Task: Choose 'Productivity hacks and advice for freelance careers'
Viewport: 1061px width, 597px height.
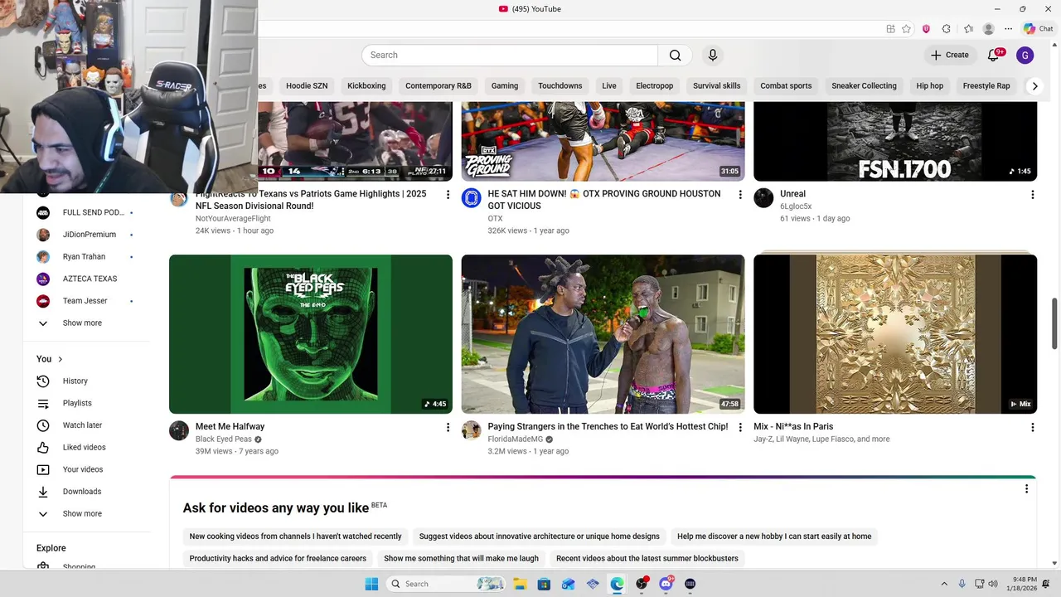Action: [278, 559]
